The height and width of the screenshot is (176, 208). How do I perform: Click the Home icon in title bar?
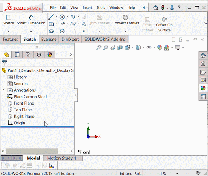pyautogui.click(x=156, y=7)
